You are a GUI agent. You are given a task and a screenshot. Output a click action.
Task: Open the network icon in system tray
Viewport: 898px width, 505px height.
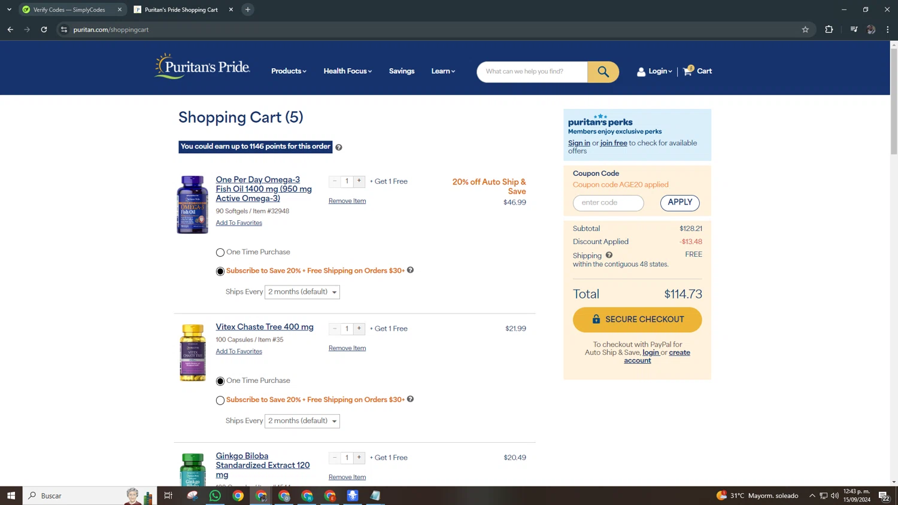[x=824, y=495]
